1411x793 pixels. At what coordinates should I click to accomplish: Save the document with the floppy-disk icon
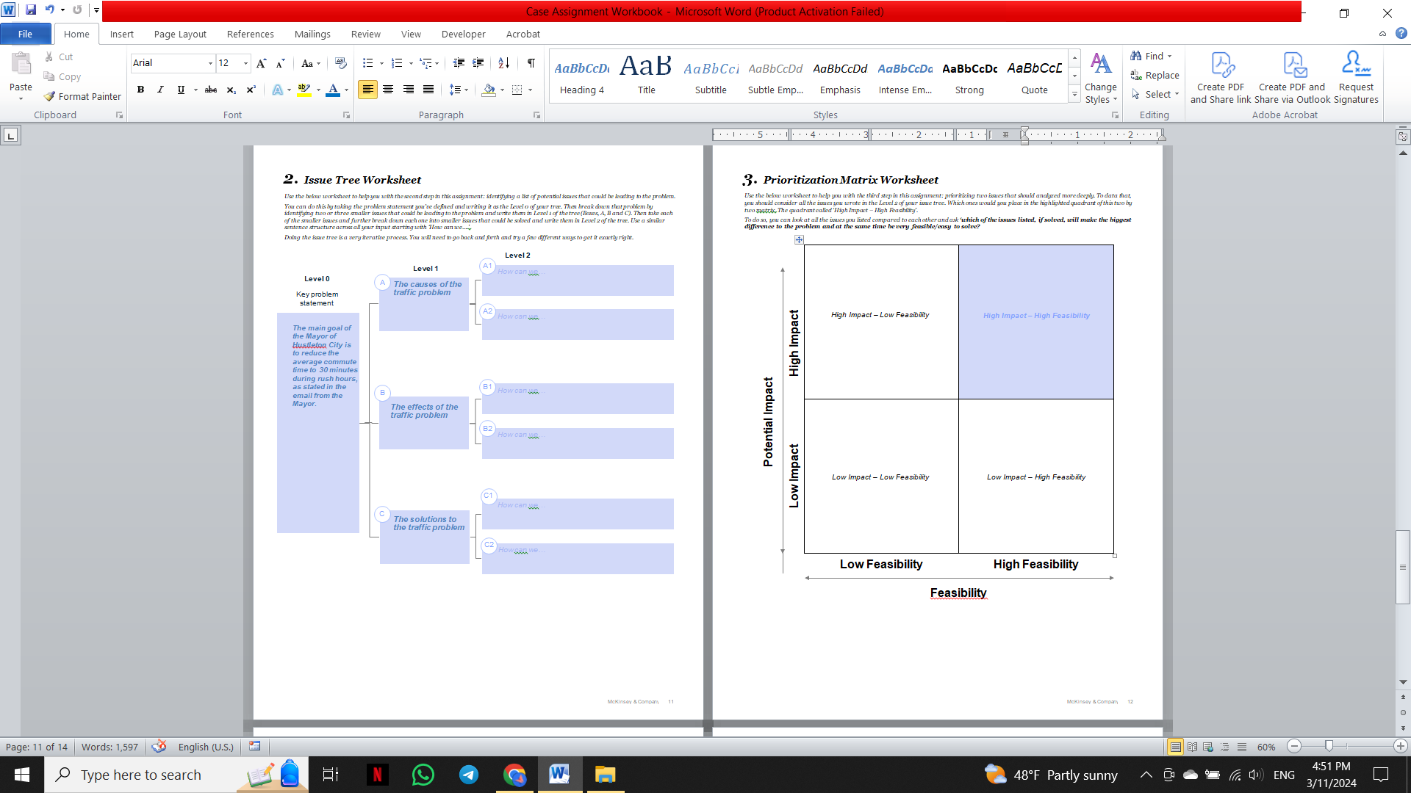pos(31,10)
